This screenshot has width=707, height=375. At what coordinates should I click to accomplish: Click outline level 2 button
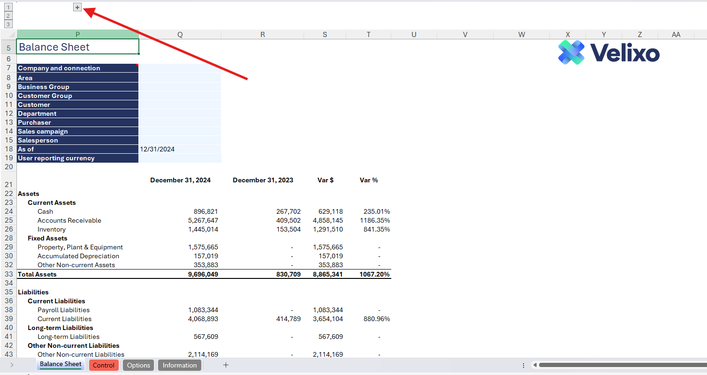coord(8,16)
